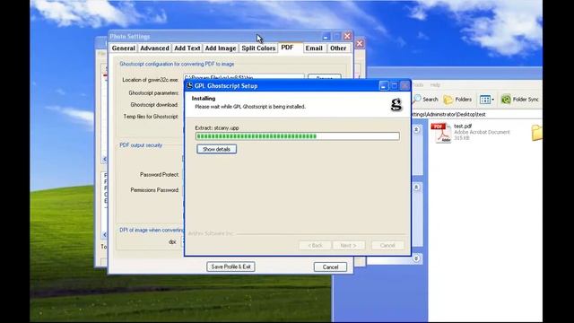Click the Ghostscript Setup title bar icon

pyautogui.click(x=189, y=86)
